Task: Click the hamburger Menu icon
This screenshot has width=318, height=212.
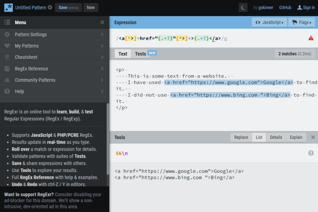Action: (7, 22)
